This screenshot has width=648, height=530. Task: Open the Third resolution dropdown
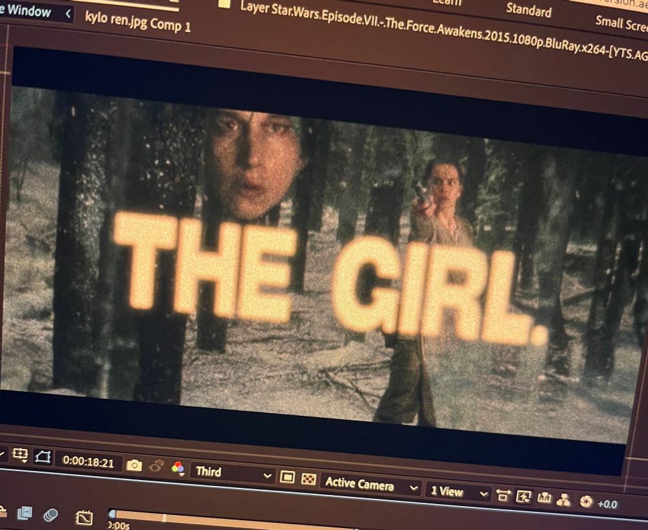(232, 473)
